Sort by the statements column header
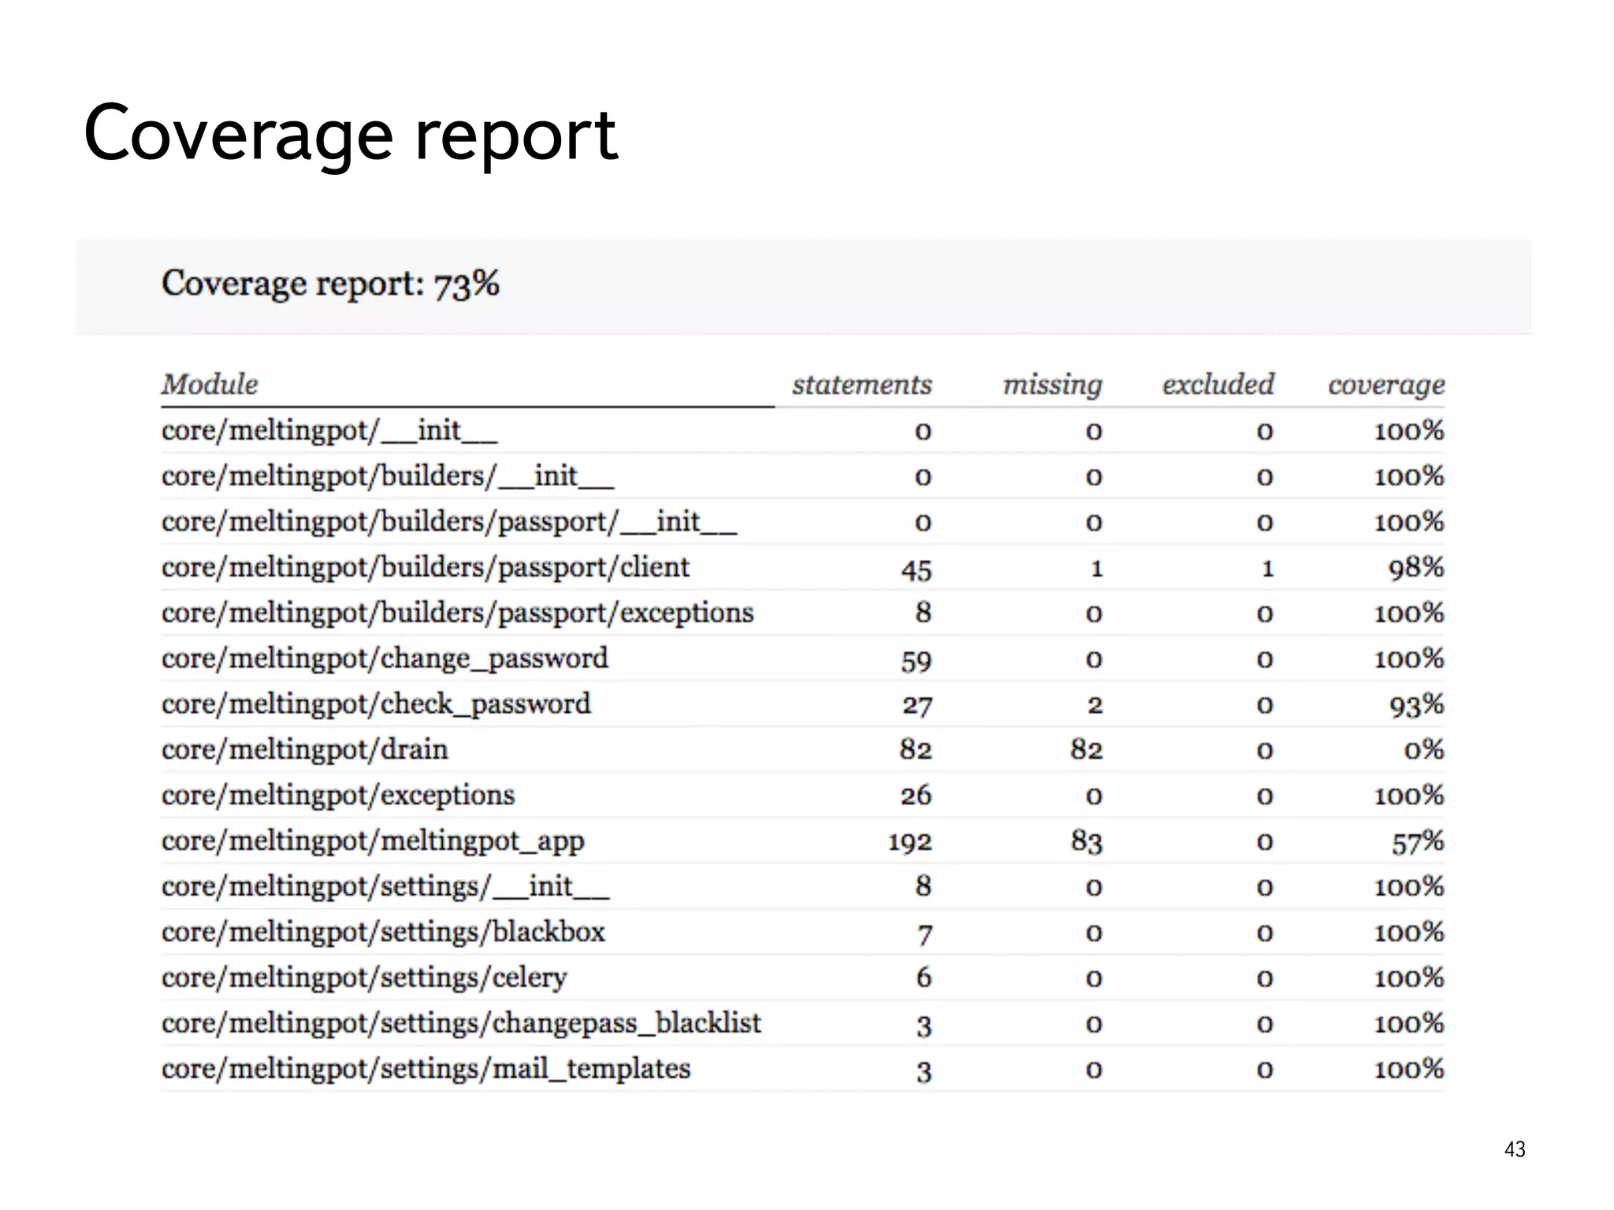Viewport: 1614px width, 1210px height. [x=862, y=384]
